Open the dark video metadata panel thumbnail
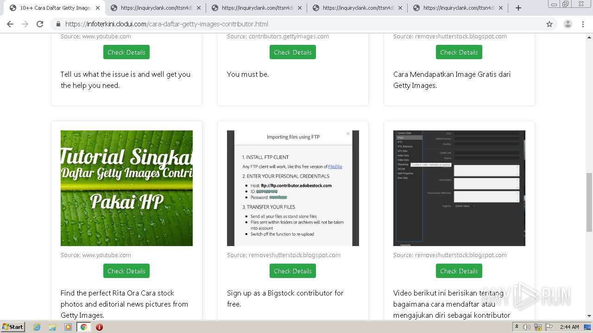This screenshot has height=333, width=593. click(459, 188)
